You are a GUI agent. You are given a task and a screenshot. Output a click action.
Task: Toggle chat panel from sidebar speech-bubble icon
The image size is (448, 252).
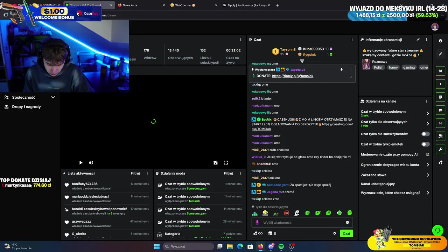click(440, 110)
